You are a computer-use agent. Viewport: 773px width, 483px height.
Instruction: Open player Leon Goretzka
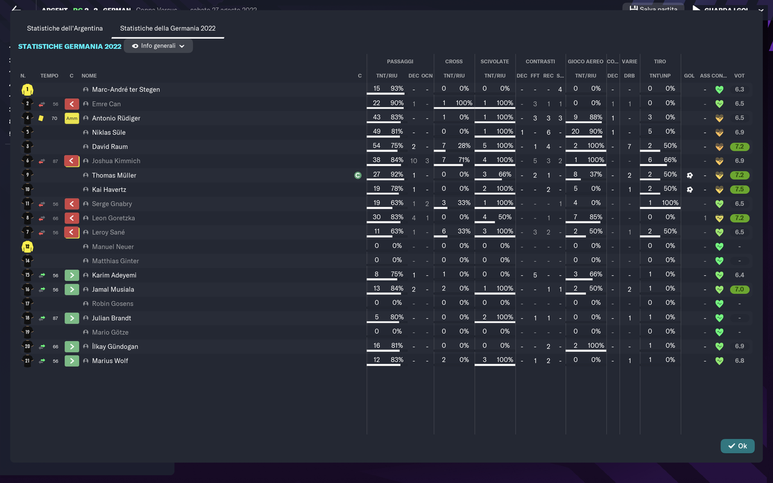[x=114, y=218]
